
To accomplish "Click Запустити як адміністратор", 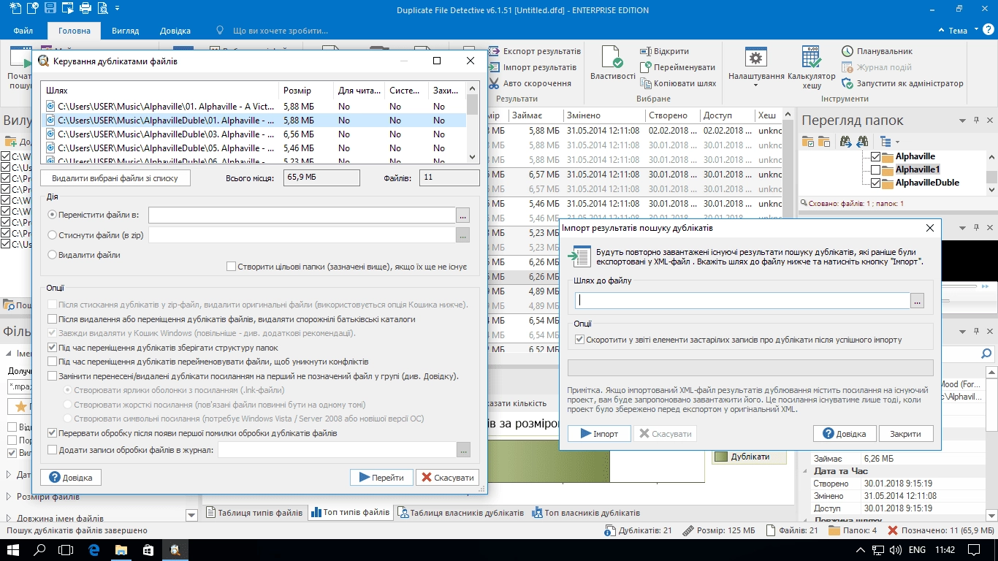I will (902, 83).
